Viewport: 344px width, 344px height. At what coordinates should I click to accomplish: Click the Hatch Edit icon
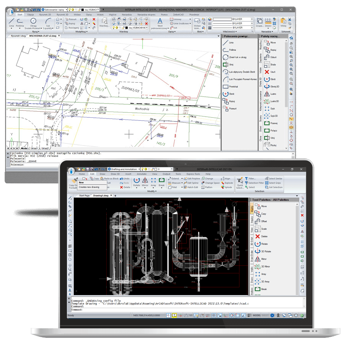[186, 187]
